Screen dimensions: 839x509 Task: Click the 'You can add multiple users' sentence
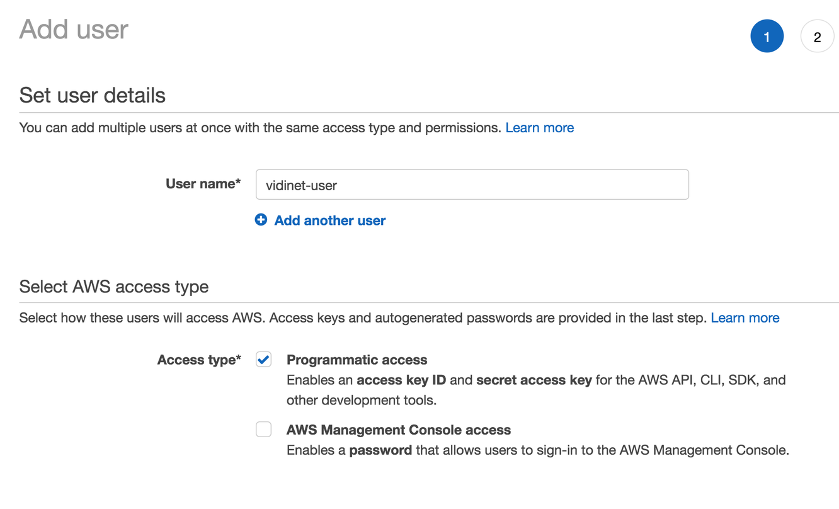pos(260,128)
